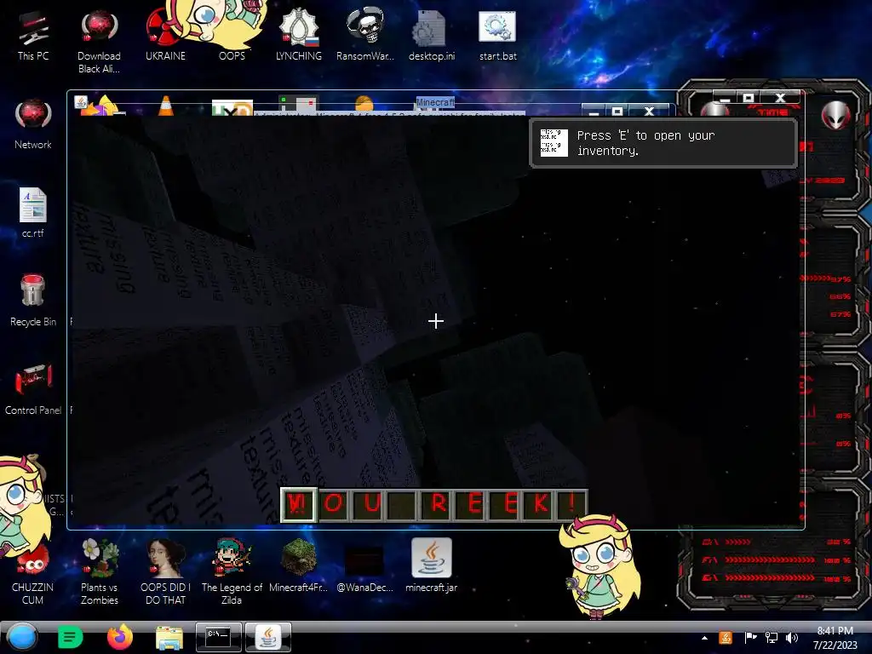
Task: Select hotbar slot with letter Y
Action: click(x=299, y=504)
